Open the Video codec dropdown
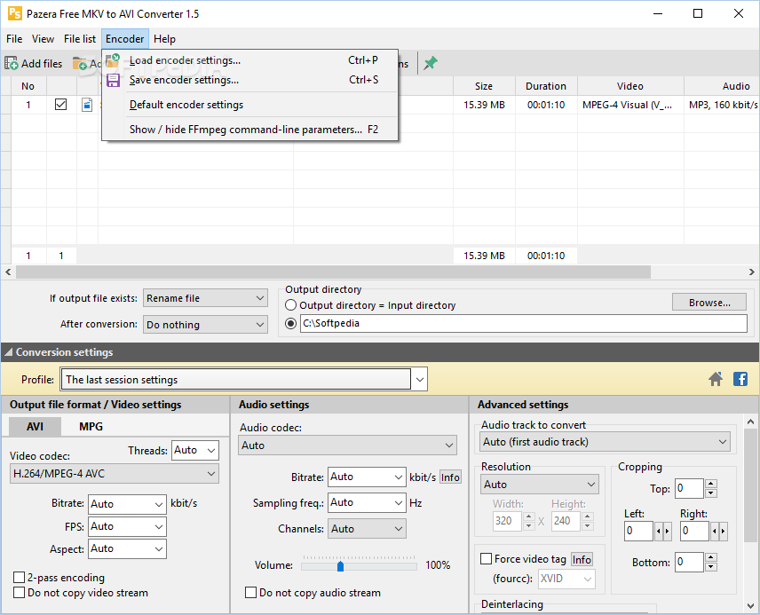Screen dimensions: 760x615 coord(115,474)
